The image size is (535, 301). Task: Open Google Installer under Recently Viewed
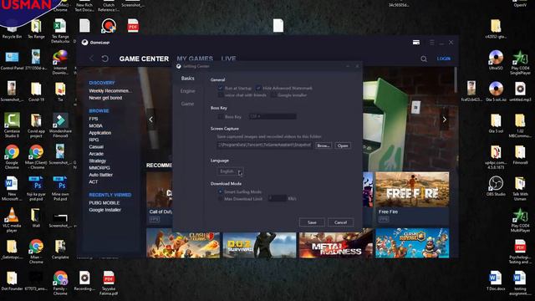tap(104, 210)
